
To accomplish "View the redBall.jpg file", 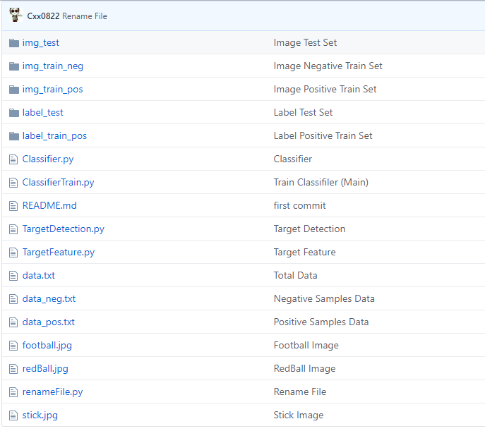I will pyautogui.click(x=45, y=369).
